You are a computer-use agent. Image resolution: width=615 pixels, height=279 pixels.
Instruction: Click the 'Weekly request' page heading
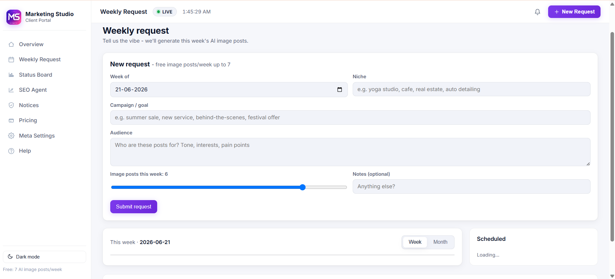(x=136, y=30)
